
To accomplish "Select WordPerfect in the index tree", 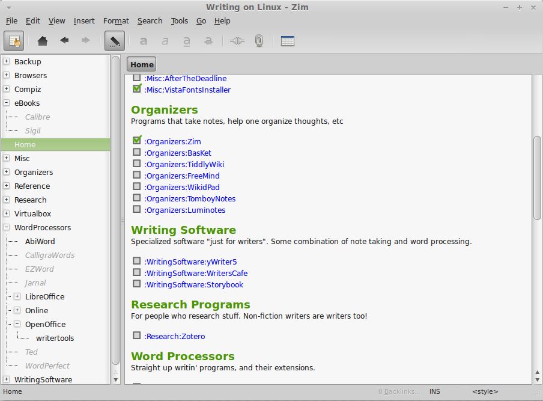I will tap(47, 366).
